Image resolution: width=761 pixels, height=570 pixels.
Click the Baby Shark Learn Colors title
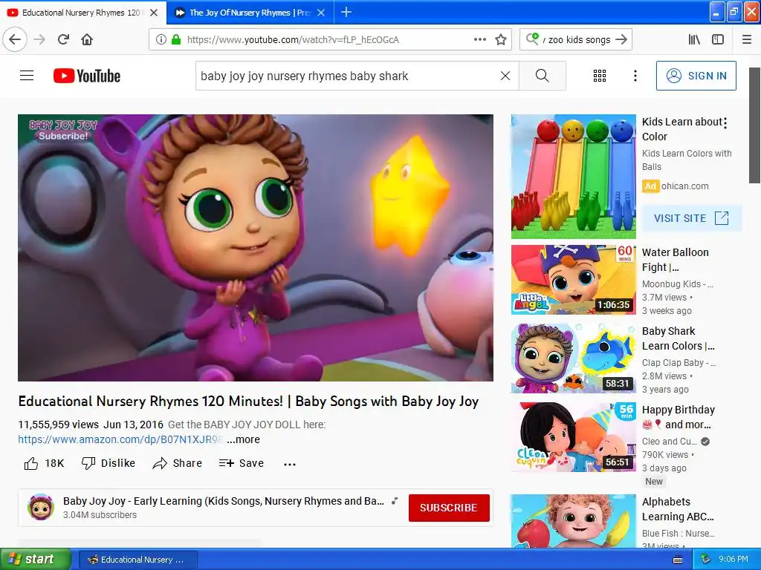[x=678, y=338]
